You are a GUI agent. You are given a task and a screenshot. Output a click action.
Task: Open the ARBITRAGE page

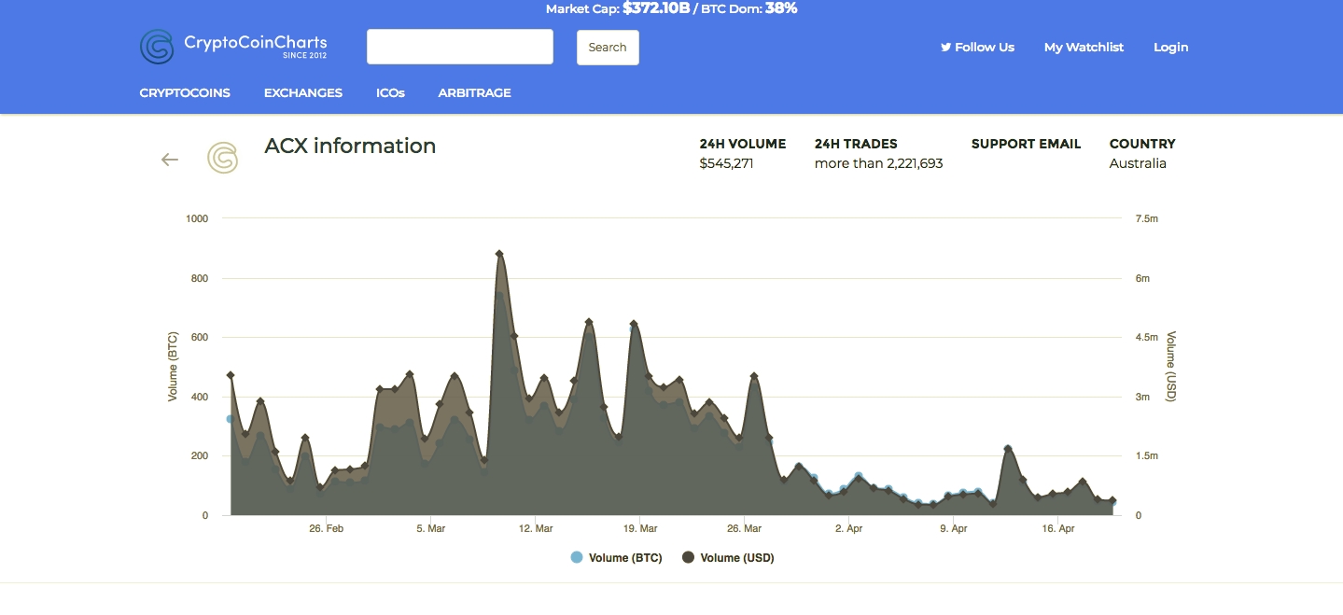click(x=474, y=93)
